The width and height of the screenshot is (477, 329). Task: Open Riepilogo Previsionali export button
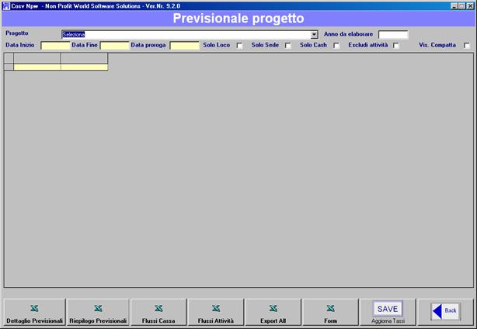[x=98, y=312]
